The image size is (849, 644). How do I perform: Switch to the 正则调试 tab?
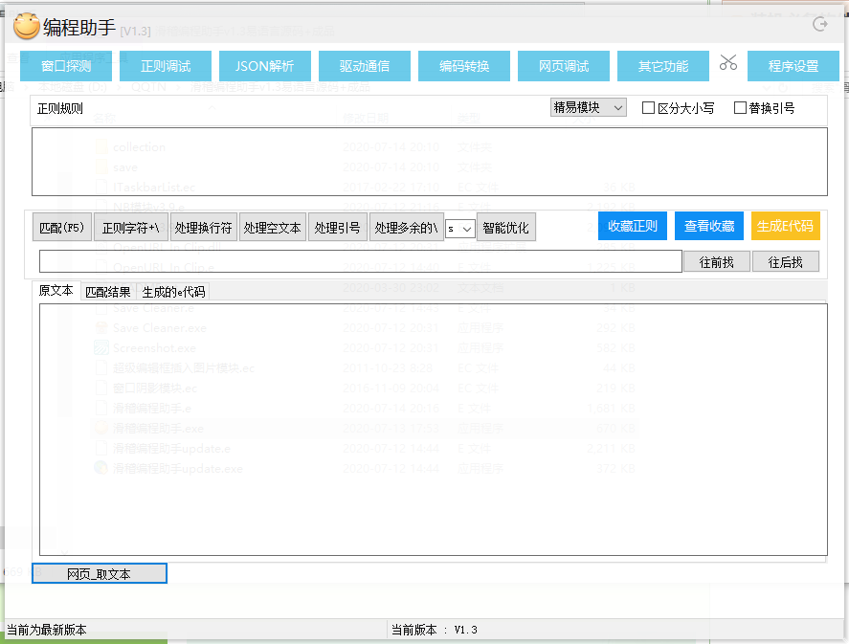pos(166,66)
